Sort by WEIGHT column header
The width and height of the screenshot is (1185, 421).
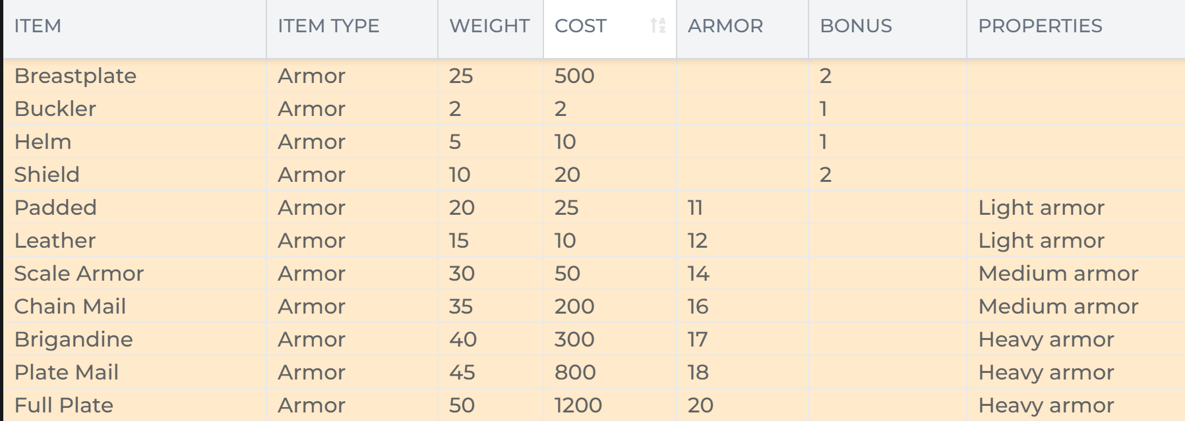[x=491, y=29]
